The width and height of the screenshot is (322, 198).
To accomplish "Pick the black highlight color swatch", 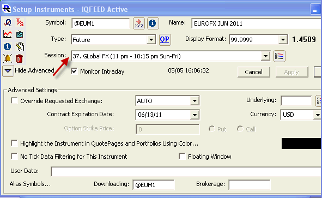I will (x=301, y=143).
